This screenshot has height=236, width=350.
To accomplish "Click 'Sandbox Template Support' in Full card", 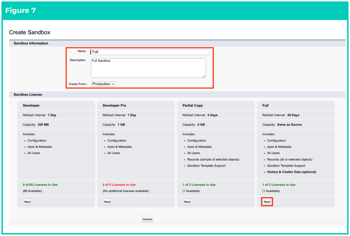I will click(x=286, y=166).
